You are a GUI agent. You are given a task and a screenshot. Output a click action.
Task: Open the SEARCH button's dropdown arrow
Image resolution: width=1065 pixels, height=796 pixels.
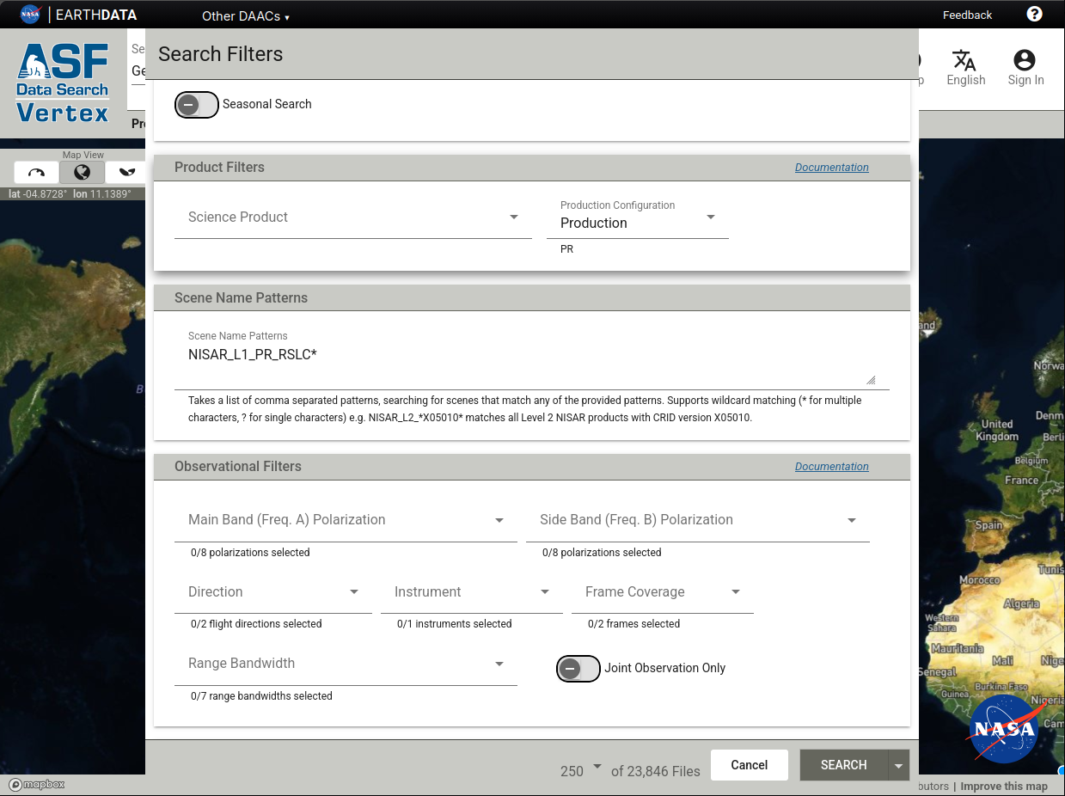[899, 765]
